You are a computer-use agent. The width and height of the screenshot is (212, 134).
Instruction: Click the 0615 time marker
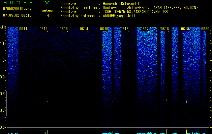(x=104, y=29)
